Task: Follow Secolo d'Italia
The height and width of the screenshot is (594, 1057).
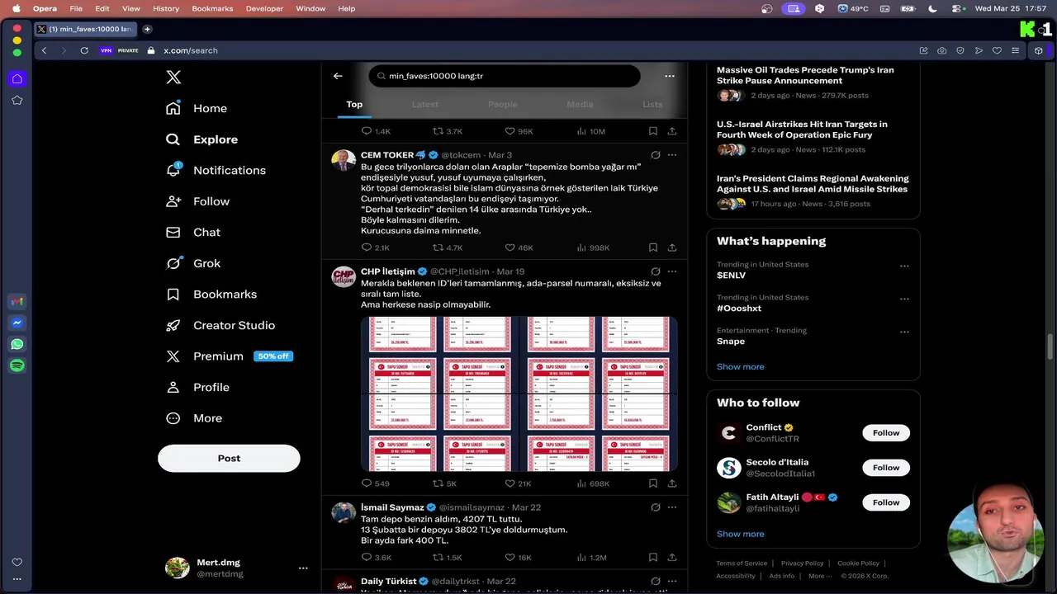Action: [886, 468]
